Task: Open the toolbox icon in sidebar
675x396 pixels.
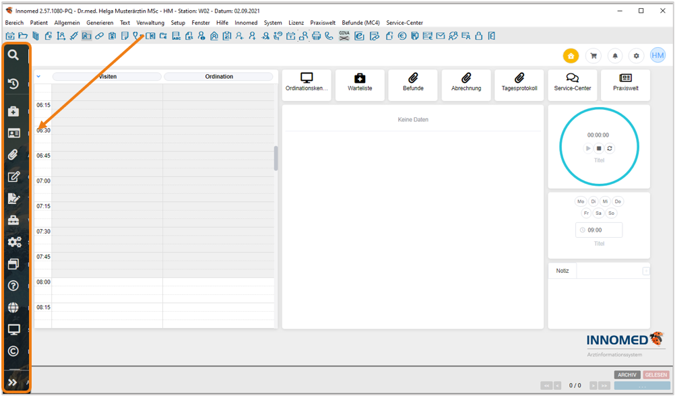Action: [x=13, y=220]
